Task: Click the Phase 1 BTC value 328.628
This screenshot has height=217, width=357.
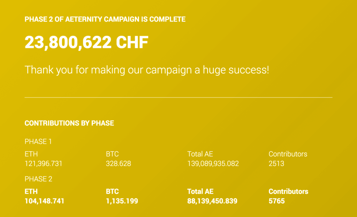Action: [118, 163]
